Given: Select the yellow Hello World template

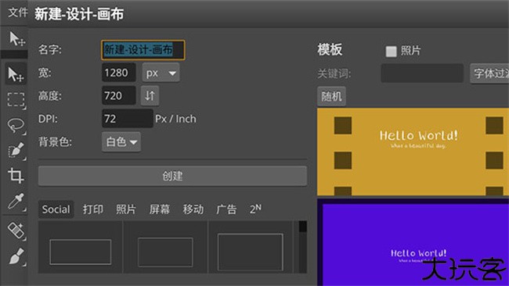Looking at the screenshot, I should (x=413, y=152).
